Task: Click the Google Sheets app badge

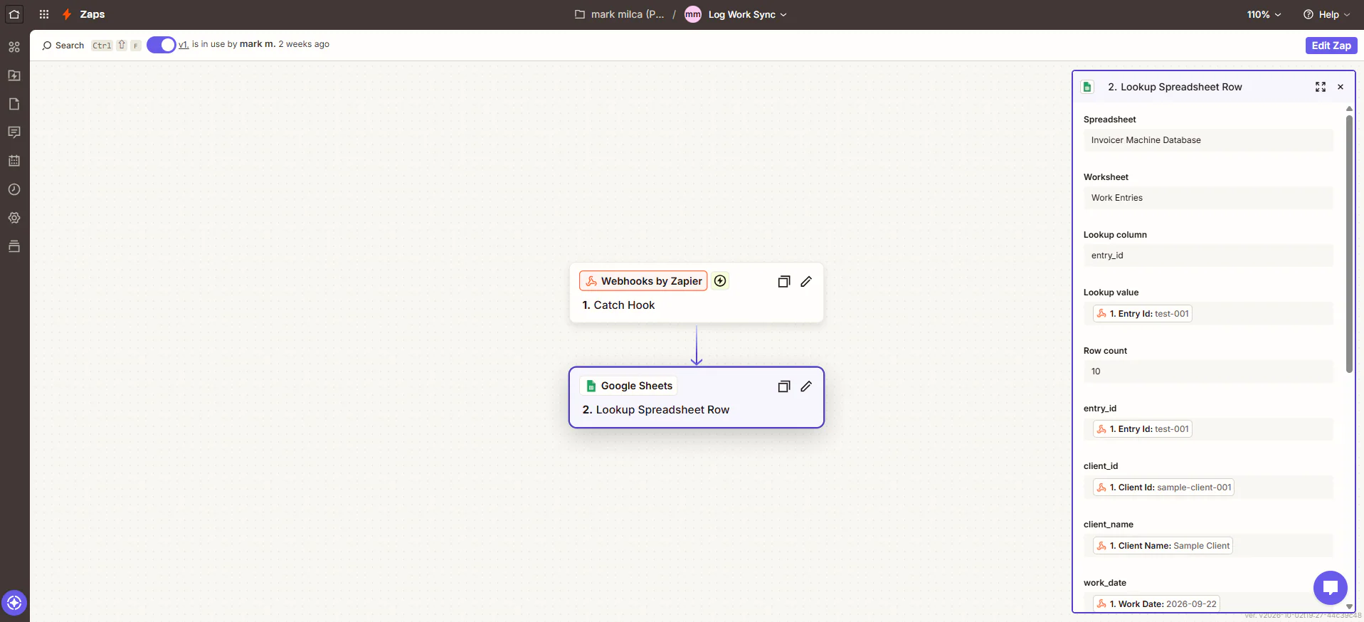Action: coord(628,386)
